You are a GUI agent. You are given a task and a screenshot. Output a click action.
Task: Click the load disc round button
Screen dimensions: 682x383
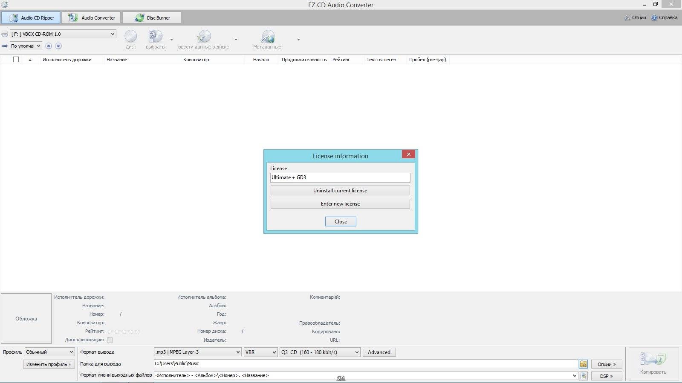[58, 46]
